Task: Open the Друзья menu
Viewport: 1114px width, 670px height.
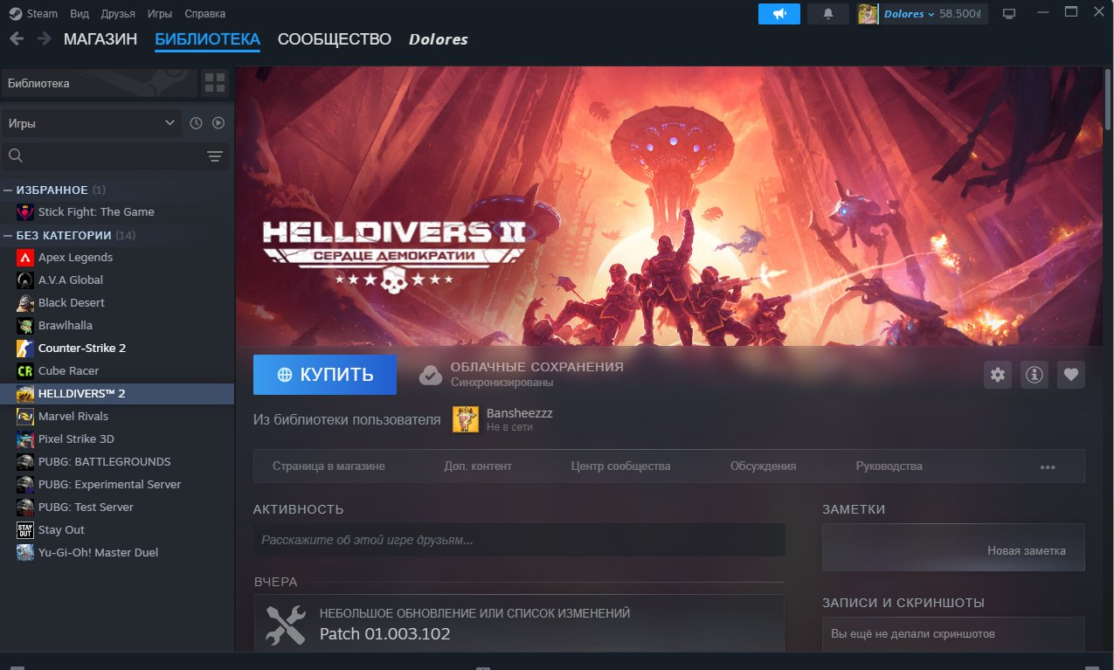Action: click(x=118, y=13)
